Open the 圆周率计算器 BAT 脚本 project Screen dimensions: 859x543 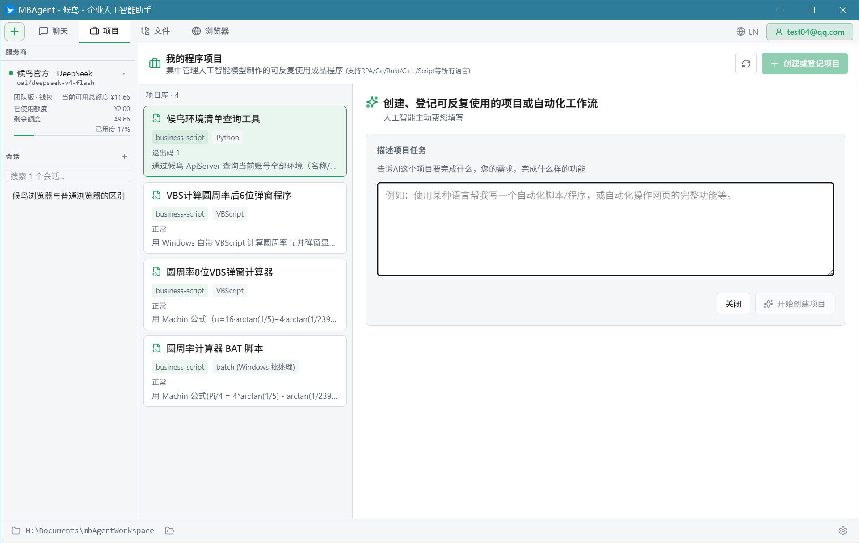[245, 371]
